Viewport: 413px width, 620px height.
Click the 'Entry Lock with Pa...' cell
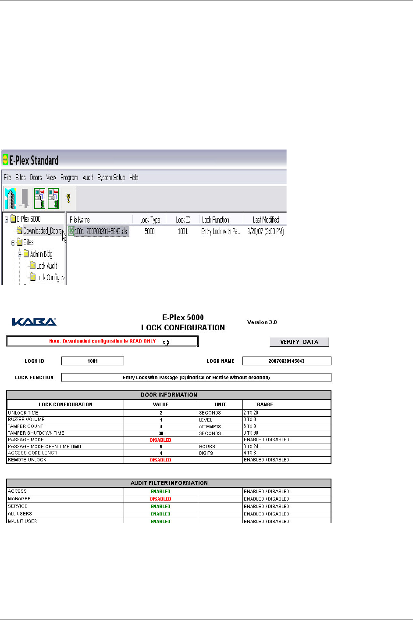tap(221, 231)
